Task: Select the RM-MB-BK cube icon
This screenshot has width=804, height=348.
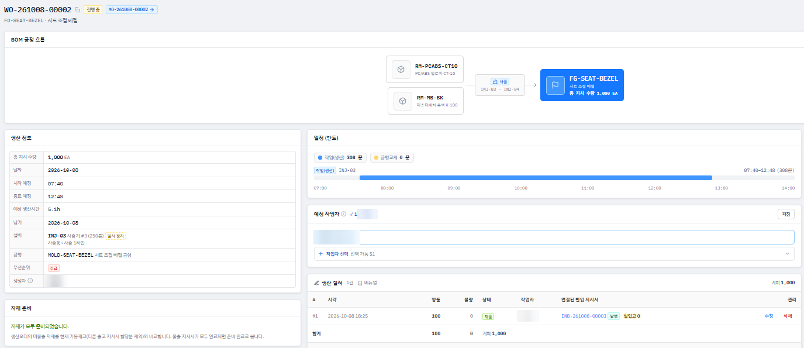Action: 402,101
